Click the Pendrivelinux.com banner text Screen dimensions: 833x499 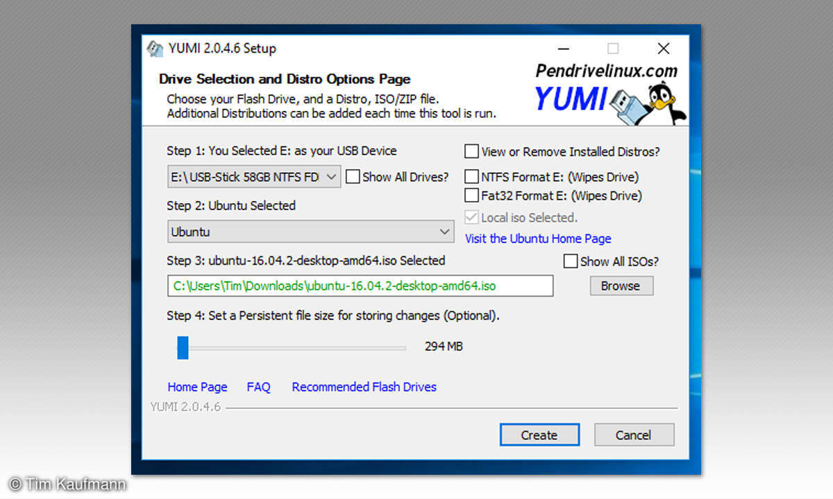606,71
